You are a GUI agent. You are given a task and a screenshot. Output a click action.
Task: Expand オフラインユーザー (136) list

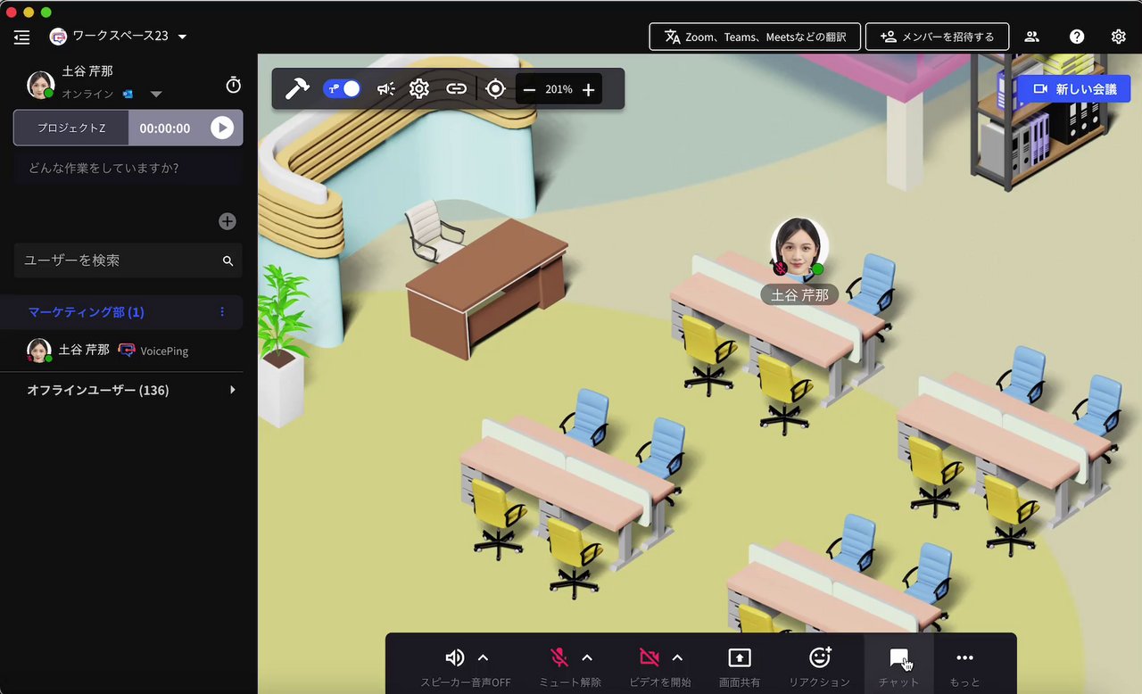[233, 390]
